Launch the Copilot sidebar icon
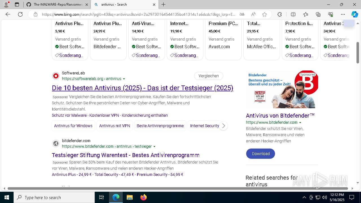361x203 pixels. [x=355, y=14]
